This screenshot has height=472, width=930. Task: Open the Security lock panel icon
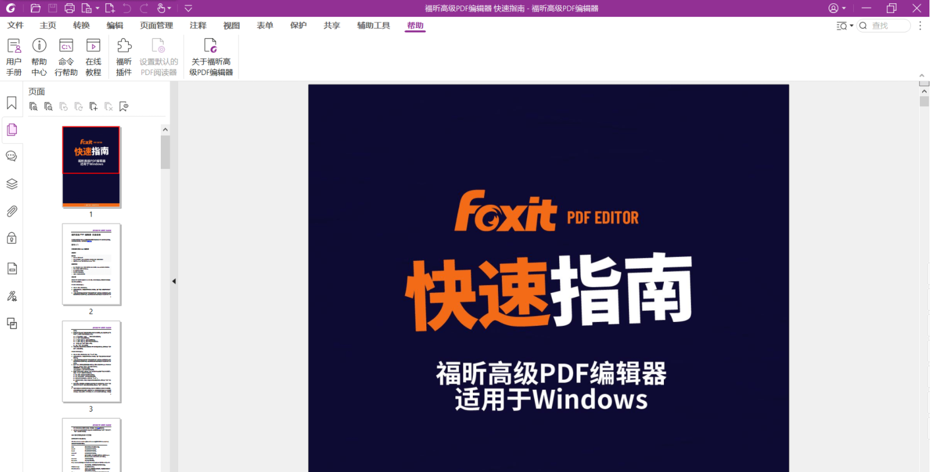click(x=12, y=239)
